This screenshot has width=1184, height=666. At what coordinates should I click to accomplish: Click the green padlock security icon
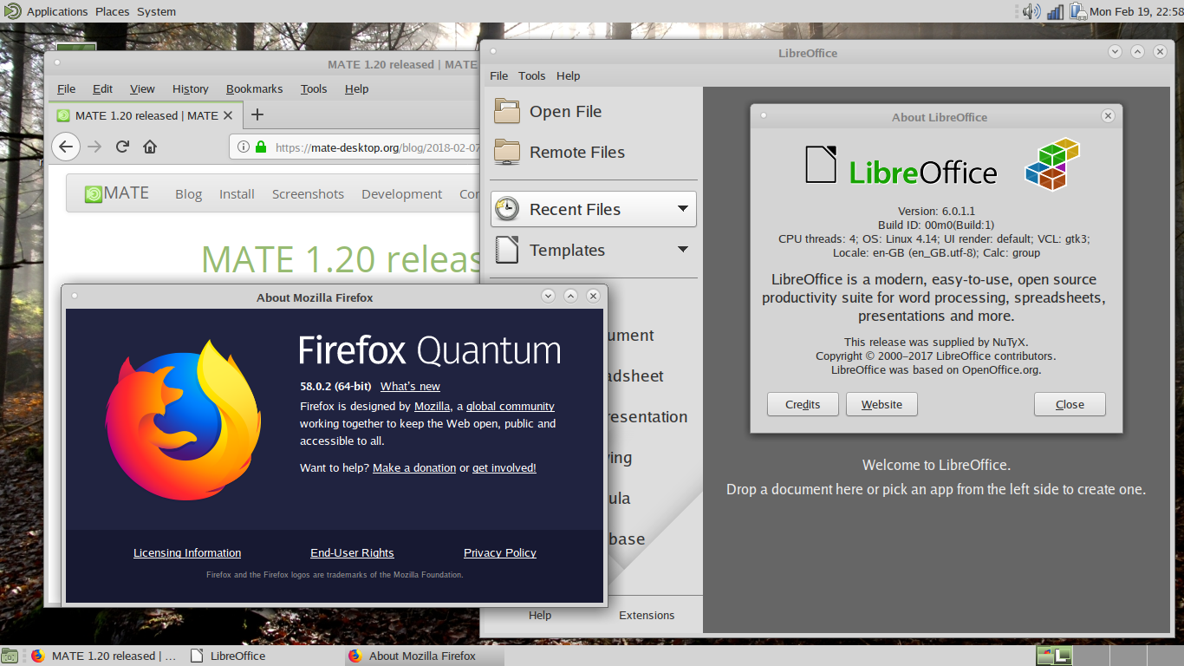(261, 147)
